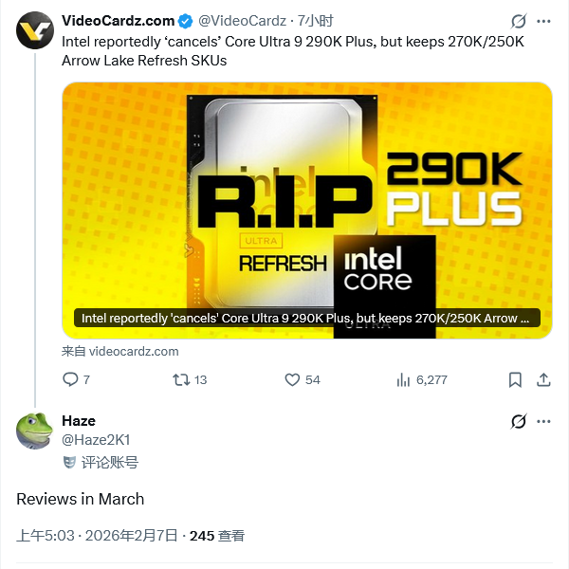
Task: Open more options on VideoCardz post
Action: click(543, 21)
